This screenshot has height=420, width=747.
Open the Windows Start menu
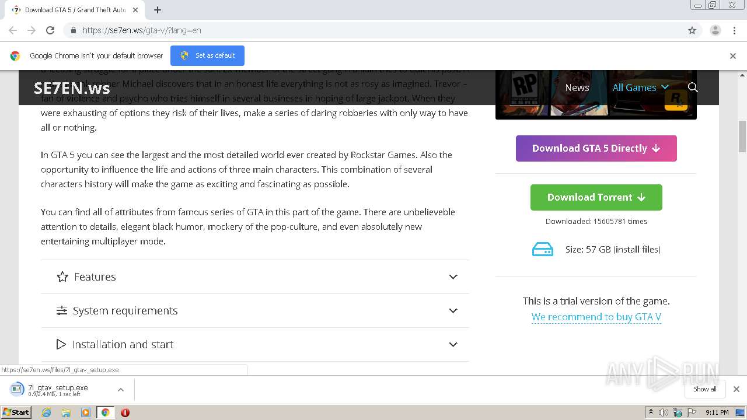[x=16, y=412]
